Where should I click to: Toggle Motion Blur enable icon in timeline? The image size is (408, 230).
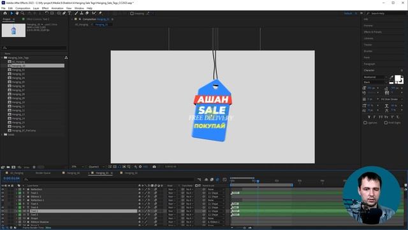[x=217, y=180]
